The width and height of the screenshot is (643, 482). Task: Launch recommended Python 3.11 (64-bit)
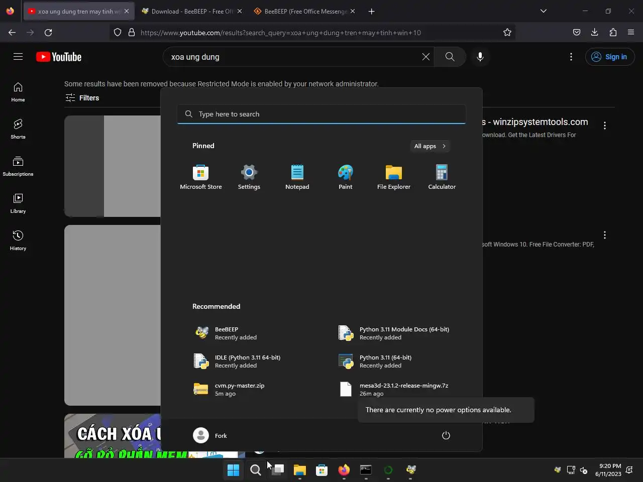click(x=394, y=361)
